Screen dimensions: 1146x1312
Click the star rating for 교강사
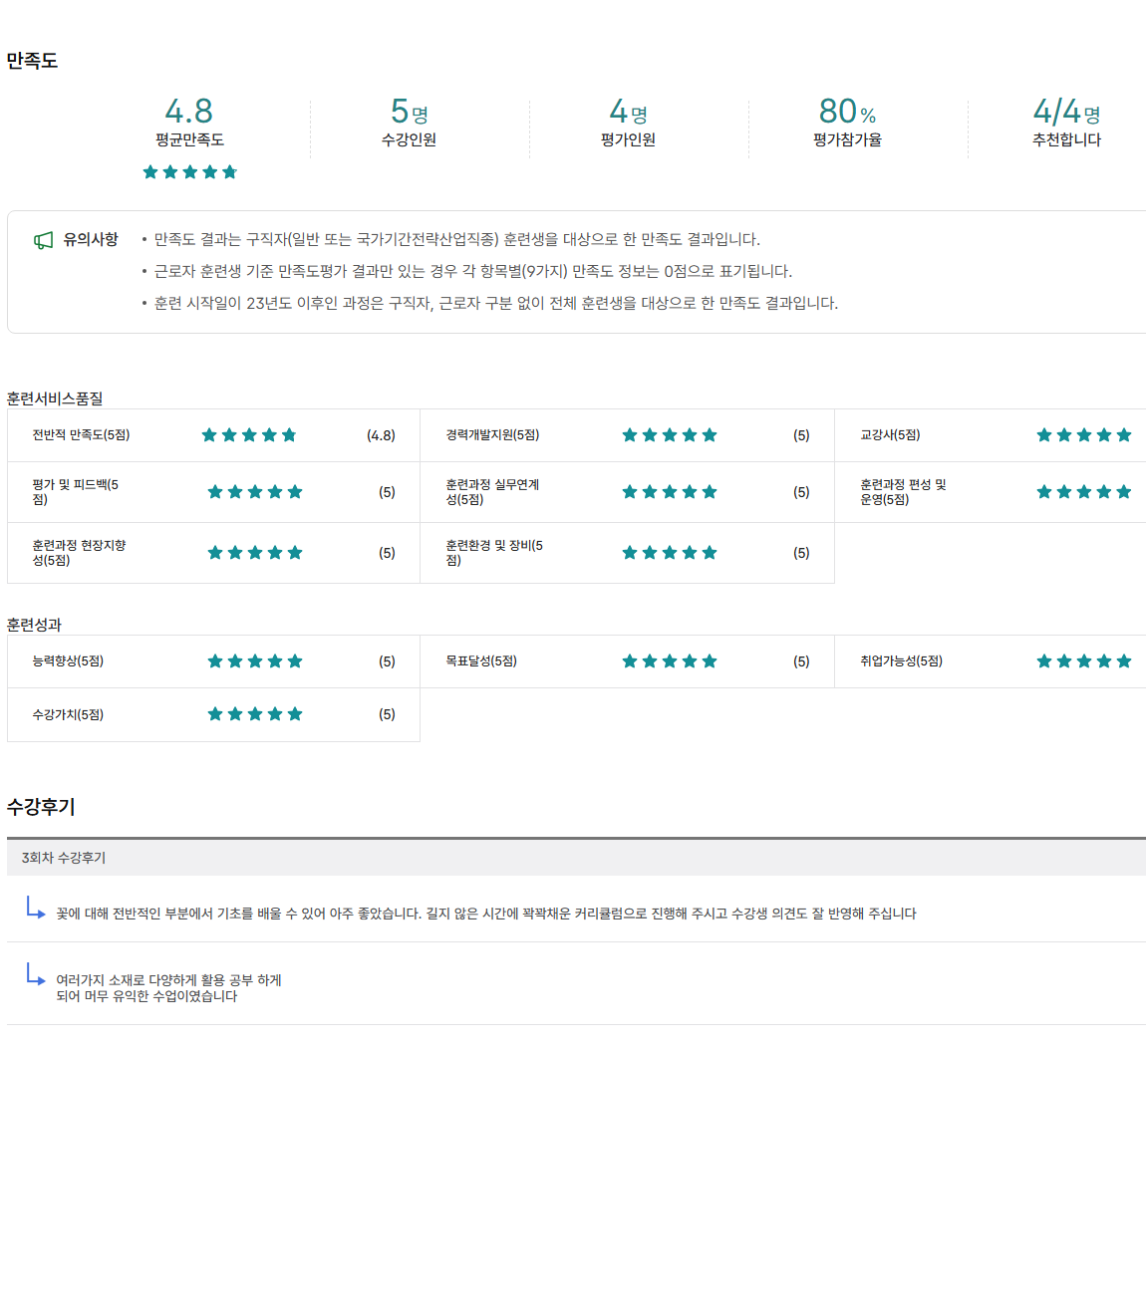coord(1083,435)
